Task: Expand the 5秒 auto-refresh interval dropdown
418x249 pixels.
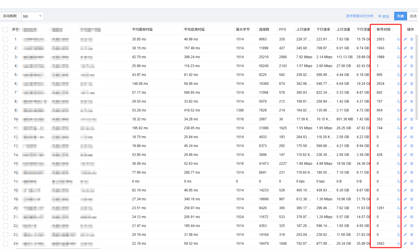Action: [33, 16]
